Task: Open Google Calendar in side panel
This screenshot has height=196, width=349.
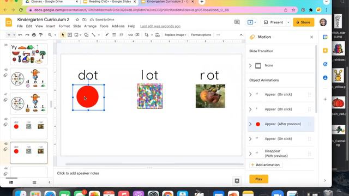Action: [325, 37]
